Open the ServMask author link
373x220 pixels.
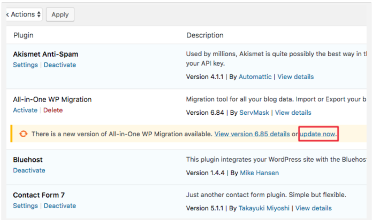[254, 113]
